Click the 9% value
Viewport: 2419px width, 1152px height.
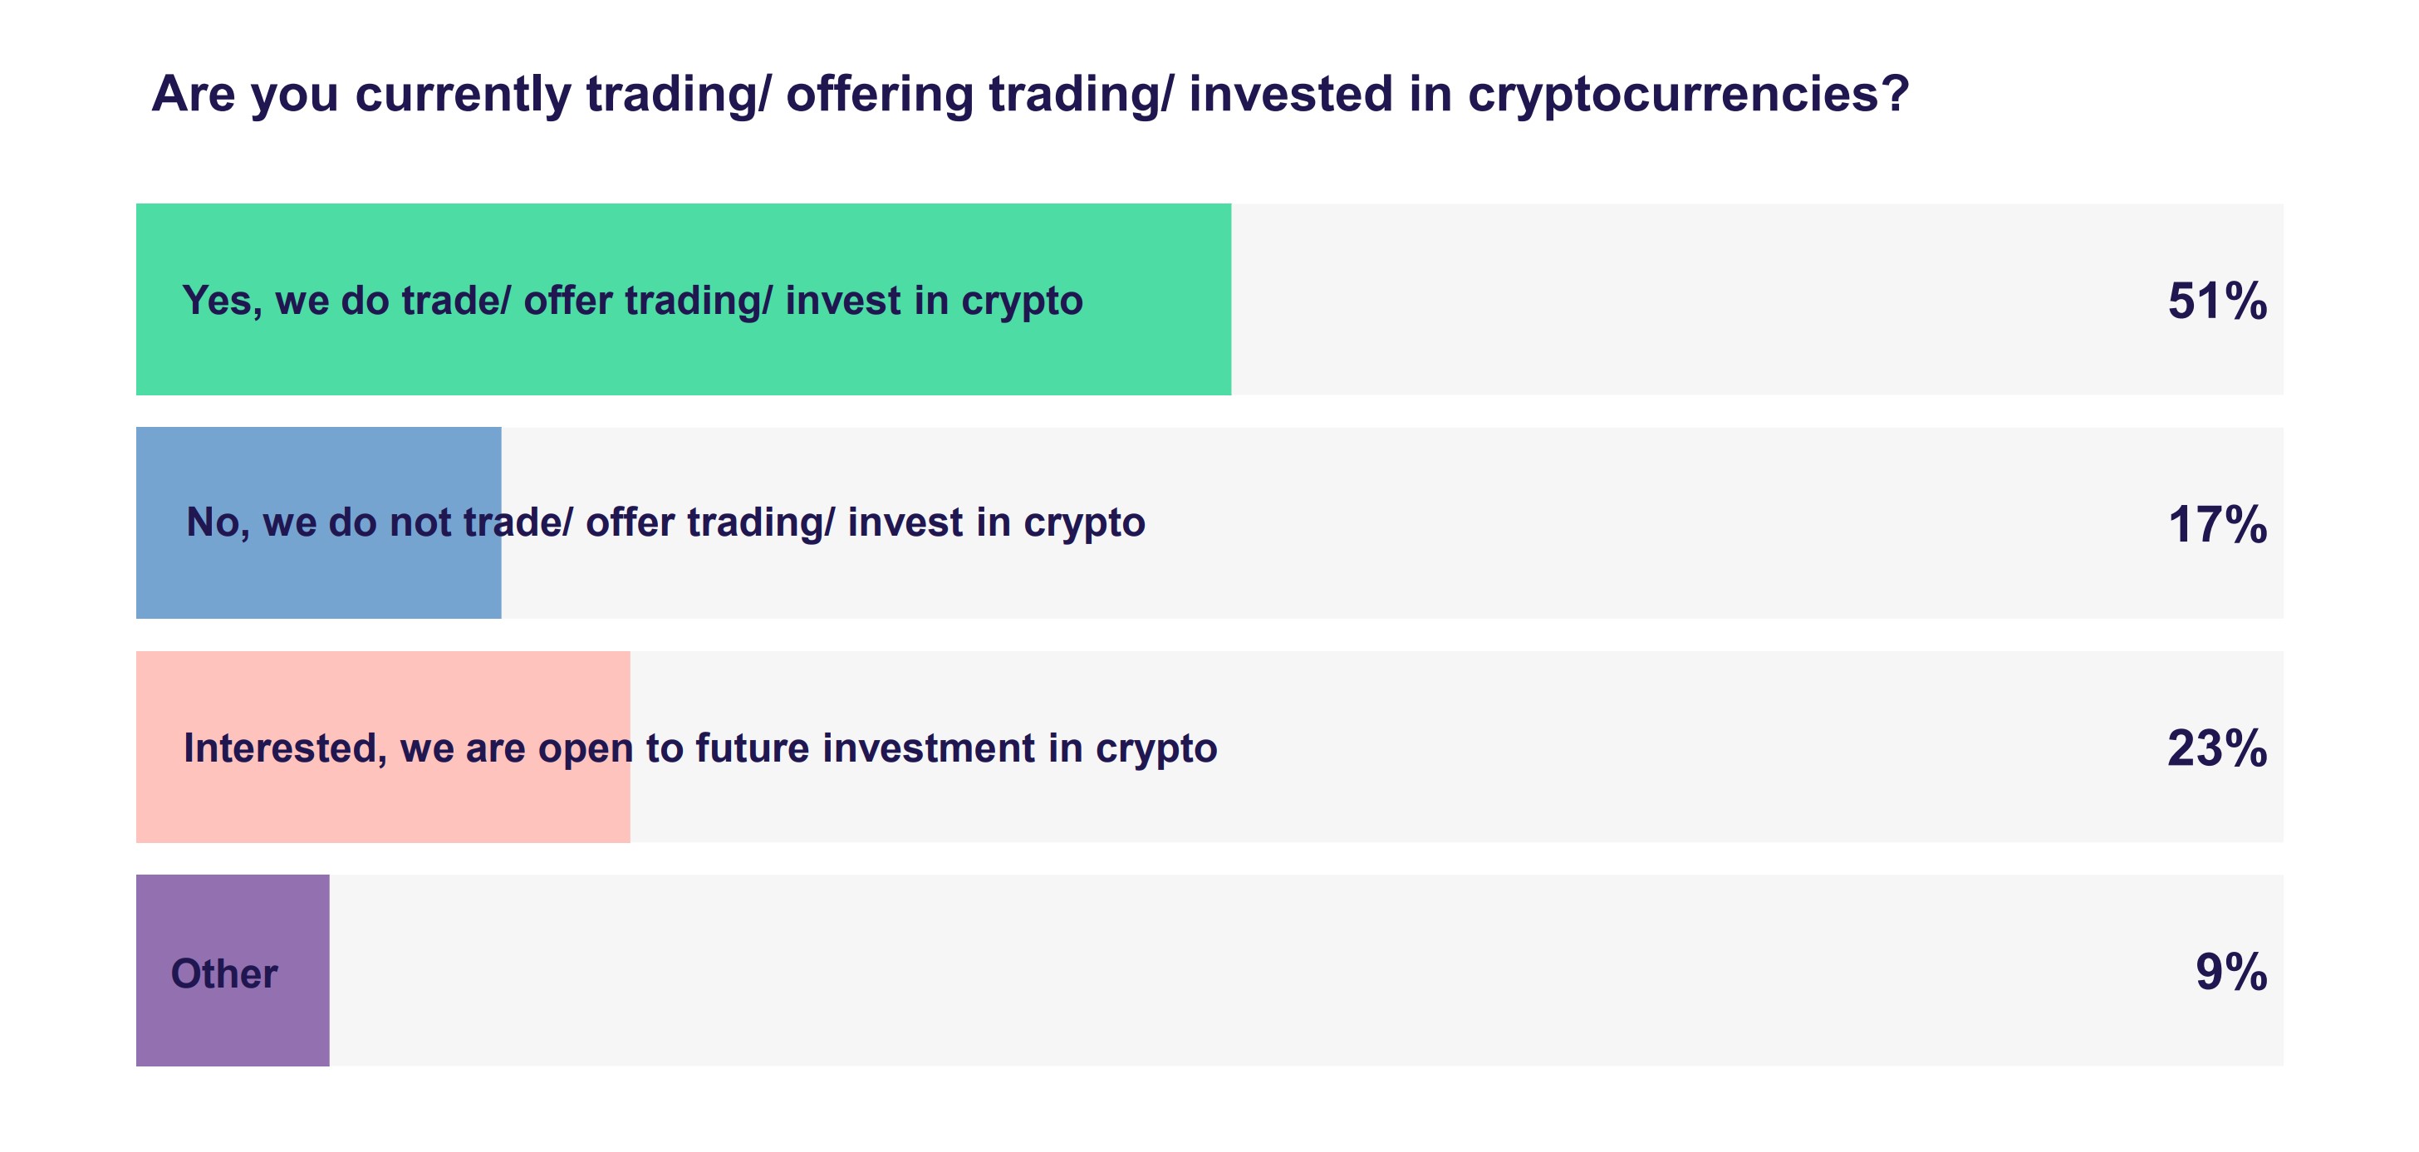point(2230,972)
